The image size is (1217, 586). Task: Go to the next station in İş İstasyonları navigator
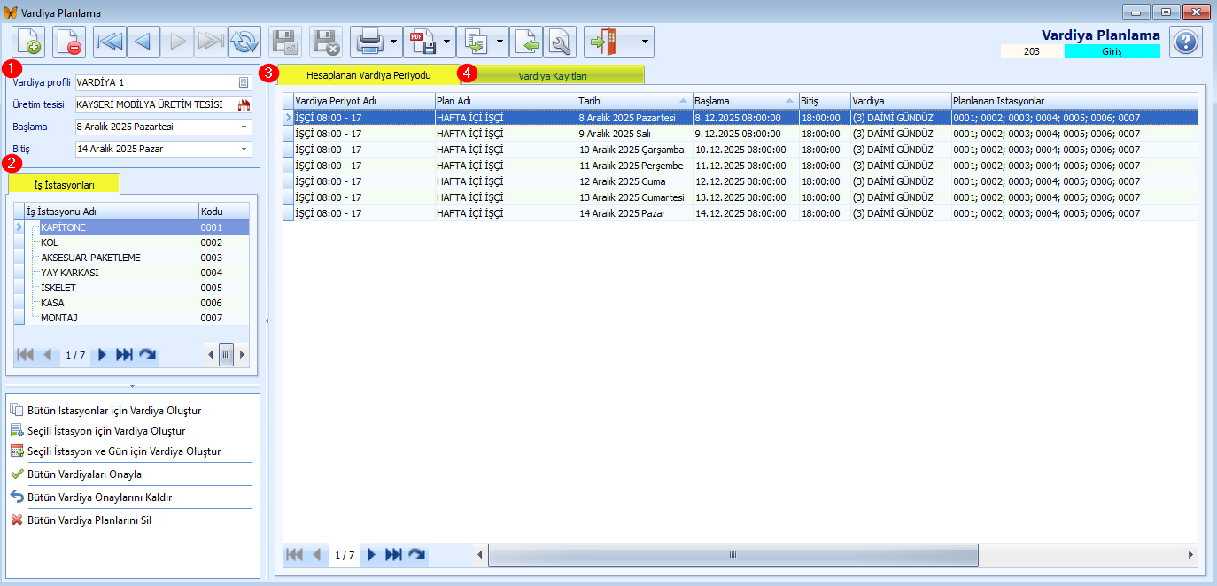pos(102,355)
